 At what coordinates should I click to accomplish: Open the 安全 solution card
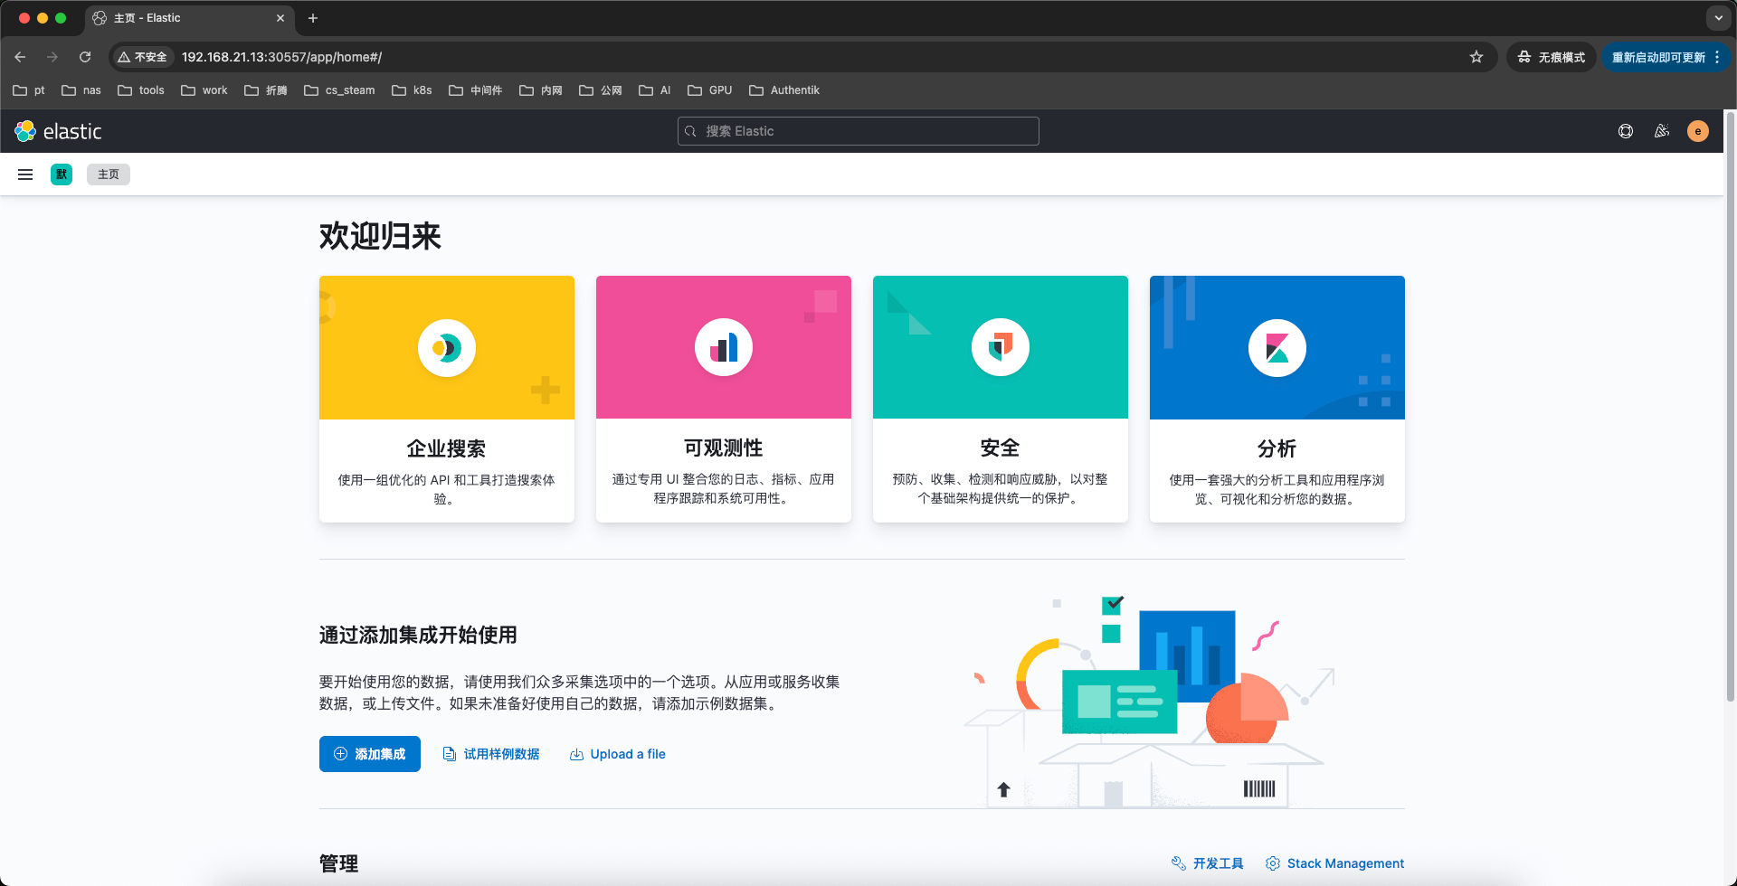[x=1000, y=398]
